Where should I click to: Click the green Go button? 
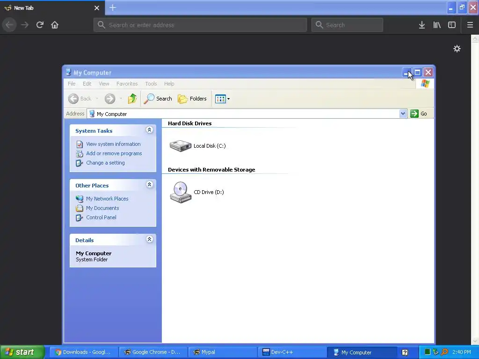pos(419,114)
